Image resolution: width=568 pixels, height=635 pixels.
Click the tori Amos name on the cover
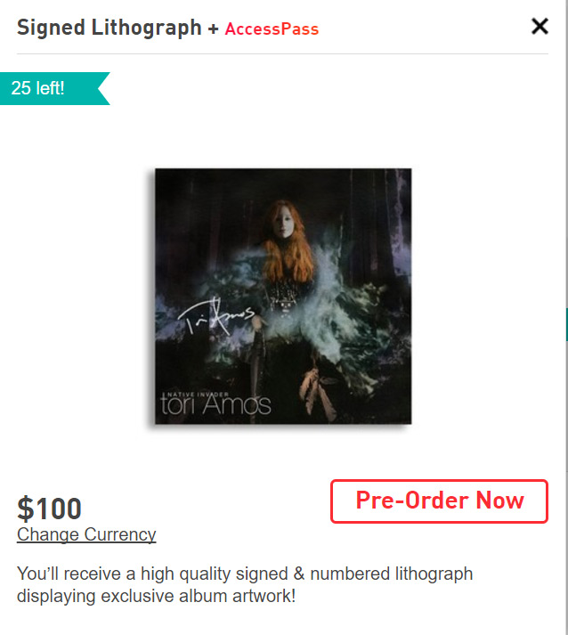pyautogui.click(x=215, y=404)
